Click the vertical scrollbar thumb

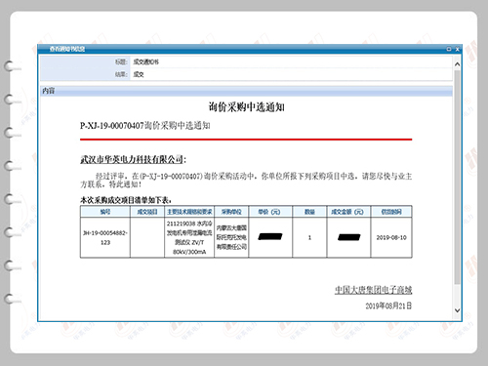(457, 177)
